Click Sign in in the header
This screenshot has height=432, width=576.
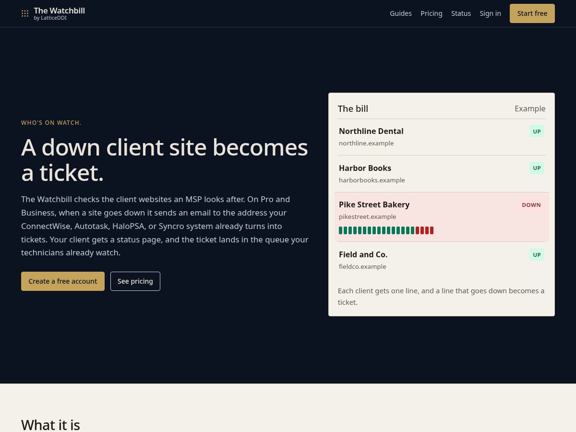tap(490, 13)
